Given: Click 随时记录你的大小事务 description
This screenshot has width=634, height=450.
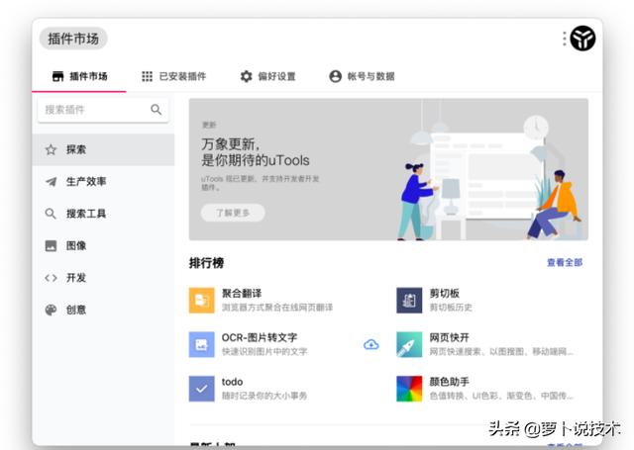Looking at the screenshot, I should point(264,396).
